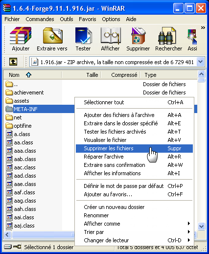Click the optifine folder icon

[9, 126]
